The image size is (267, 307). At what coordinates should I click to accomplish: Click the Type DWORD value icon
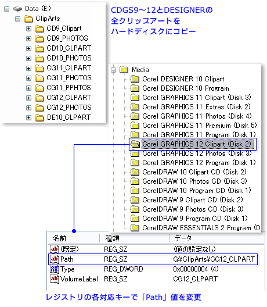[55, 269]
